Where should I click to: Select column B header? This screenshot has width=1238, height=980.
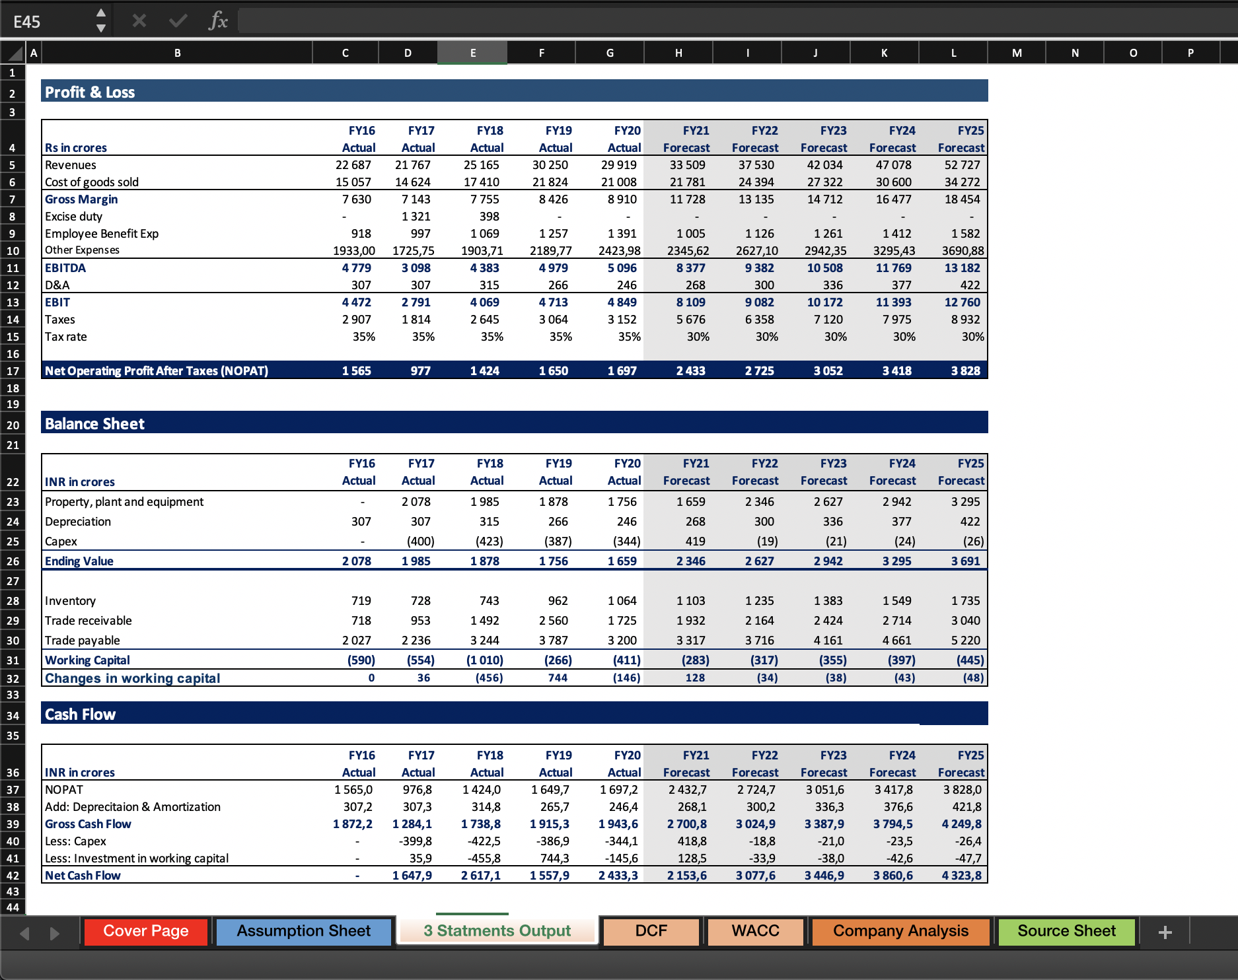tap(177, 53)
